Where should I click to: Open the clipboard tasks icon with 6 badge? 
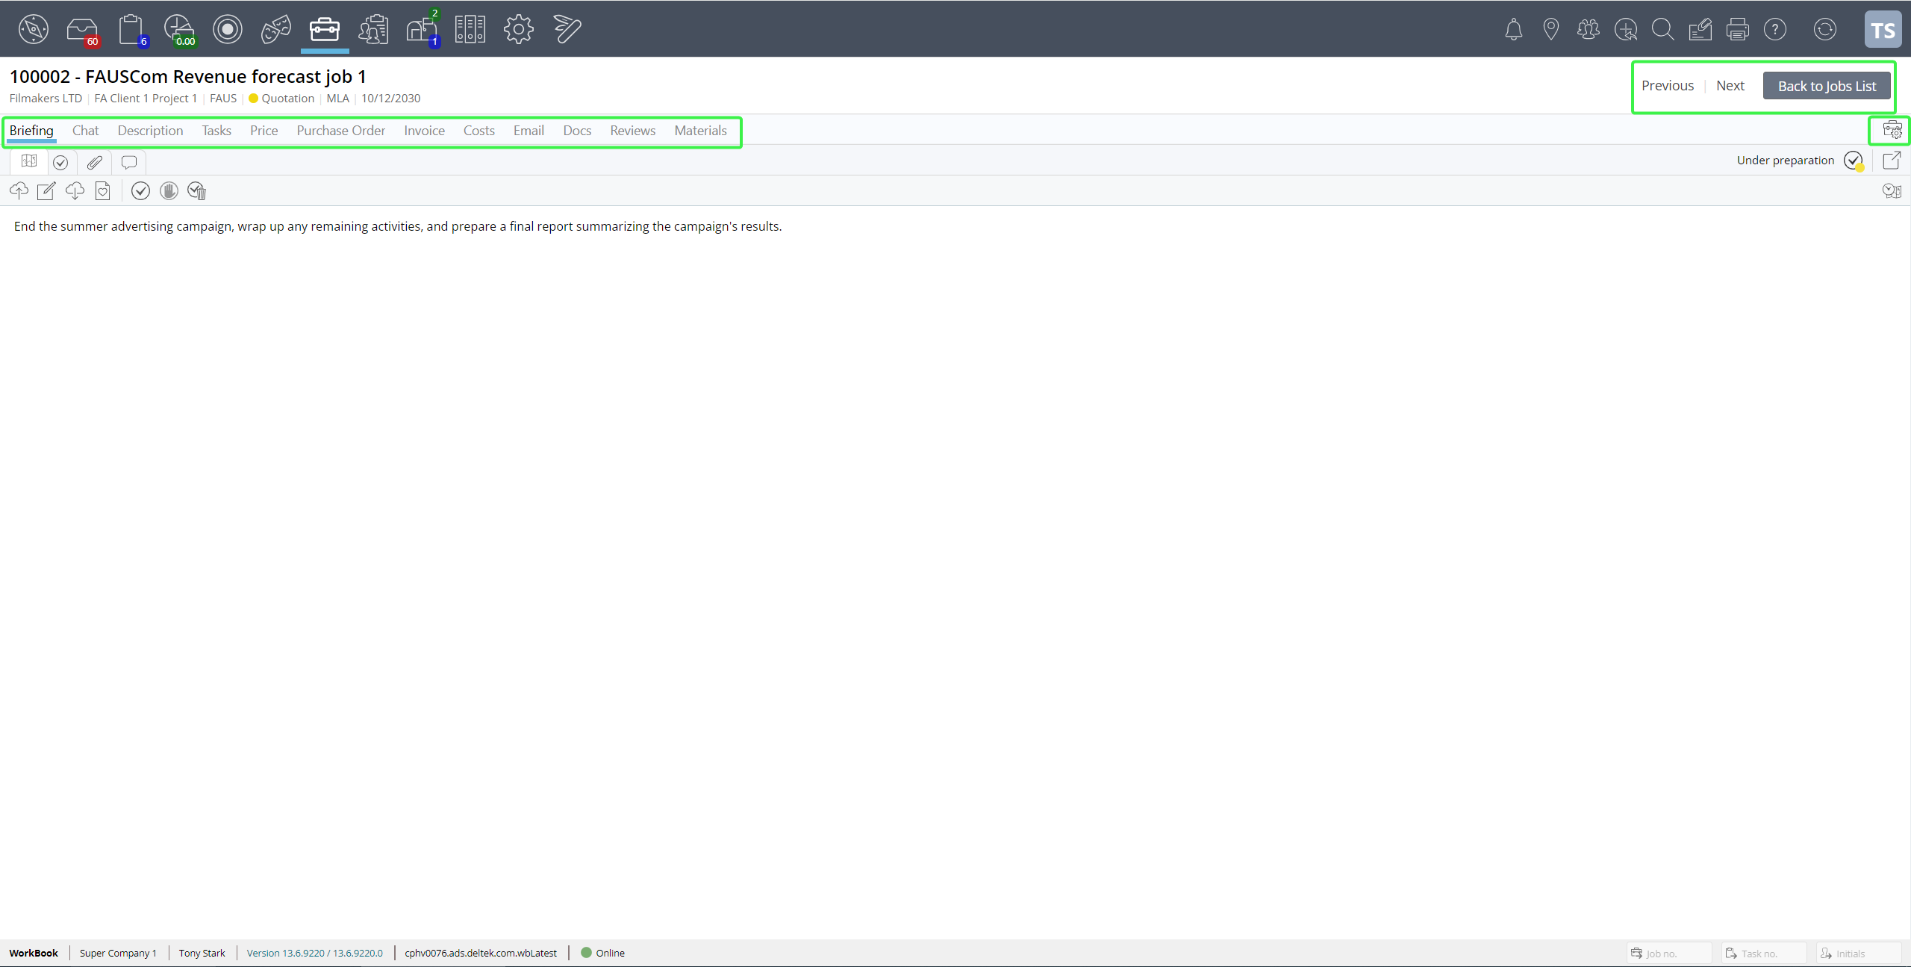[x=132, y=30]
